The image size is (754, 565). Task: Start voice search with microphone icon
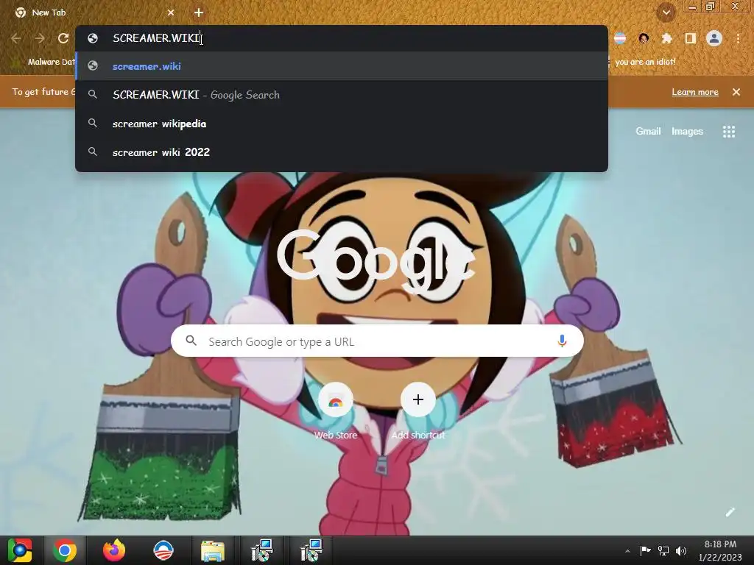click(x=562, y=341)
